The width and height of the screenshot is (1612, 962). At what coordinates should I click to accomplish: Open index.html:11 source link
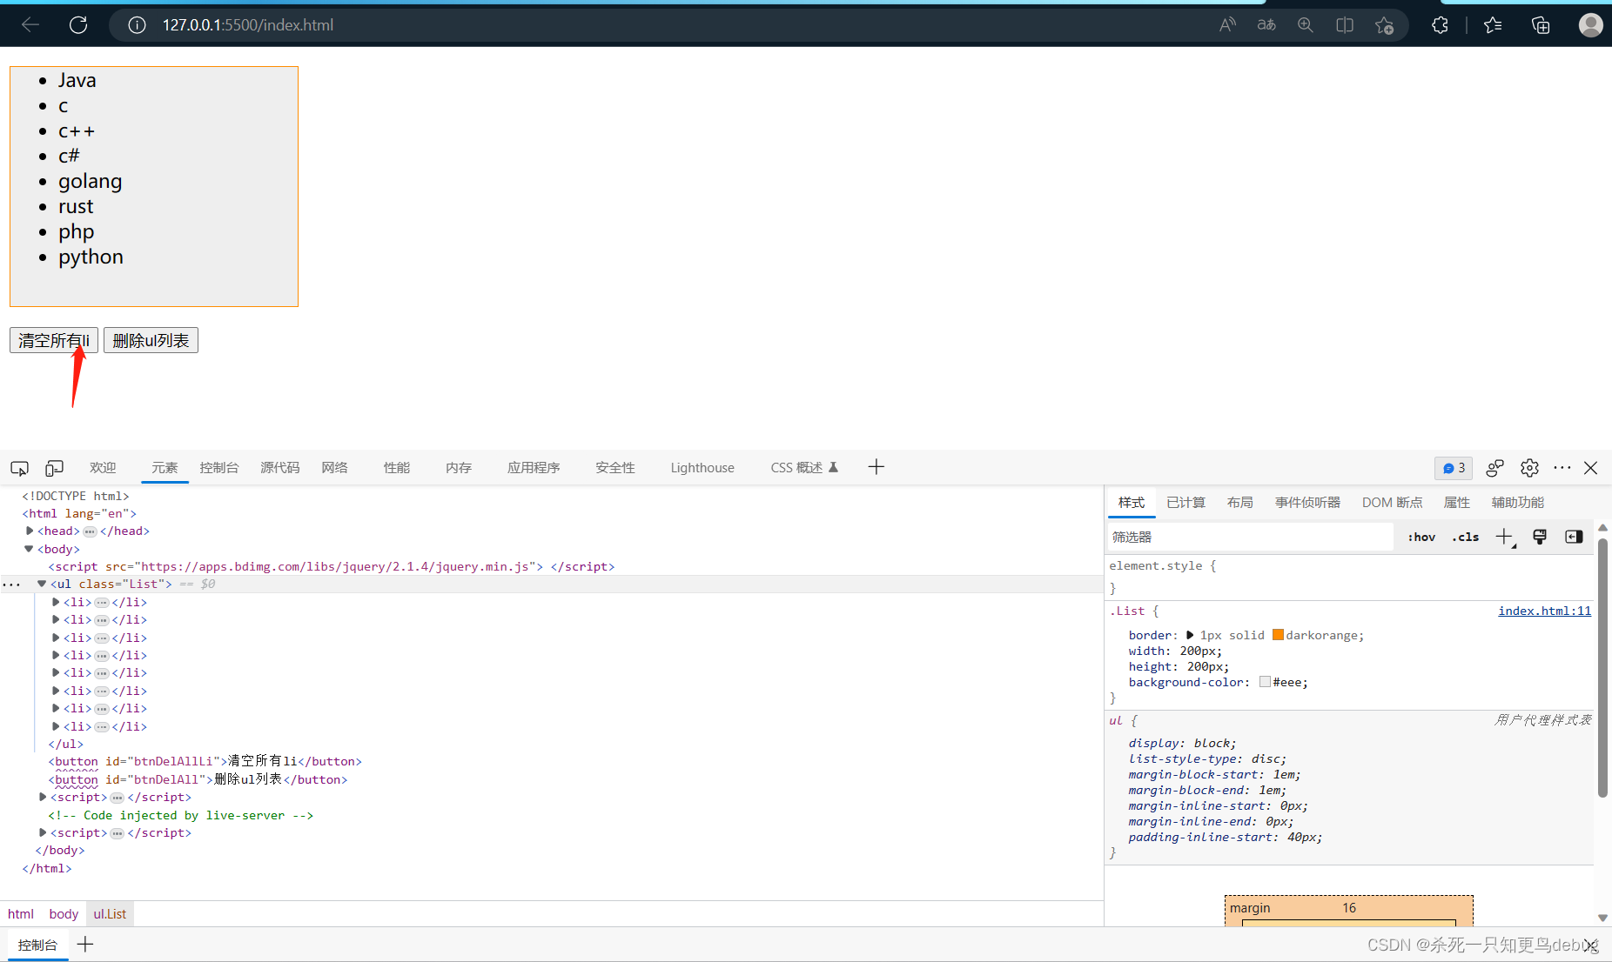coord(1544,611)
